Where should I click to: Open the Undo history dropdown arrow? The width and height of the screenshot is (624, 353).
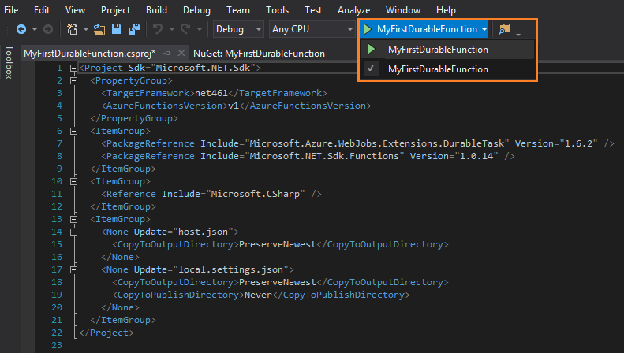click(172, 29)
